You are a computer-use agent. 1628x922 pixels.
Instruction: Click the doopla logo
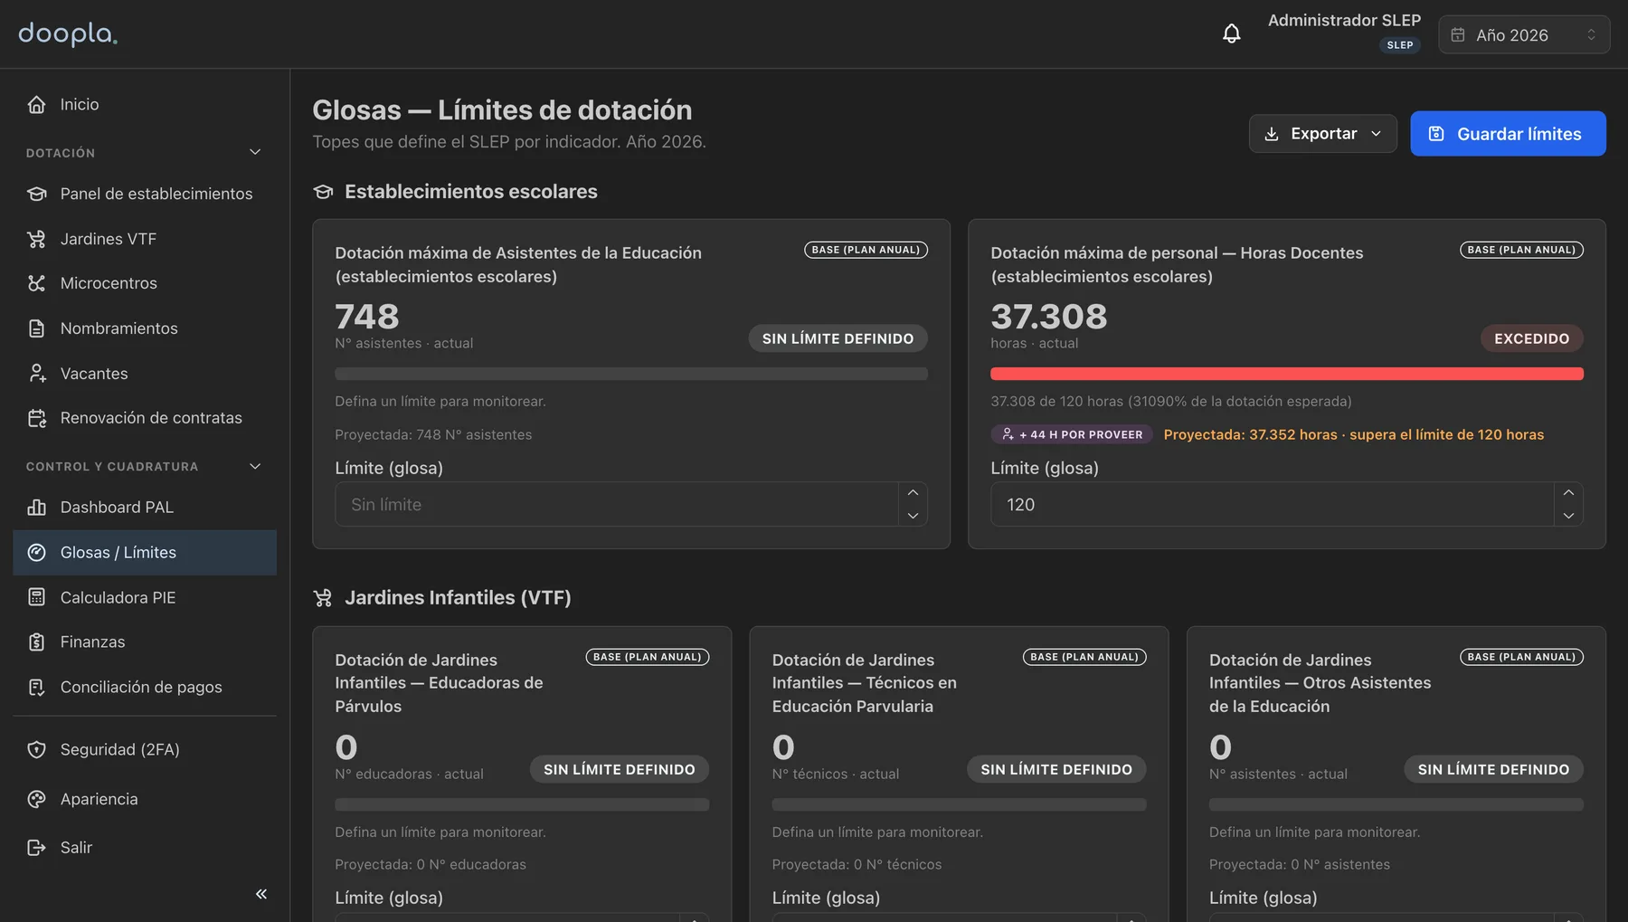[x=68, y=34]
